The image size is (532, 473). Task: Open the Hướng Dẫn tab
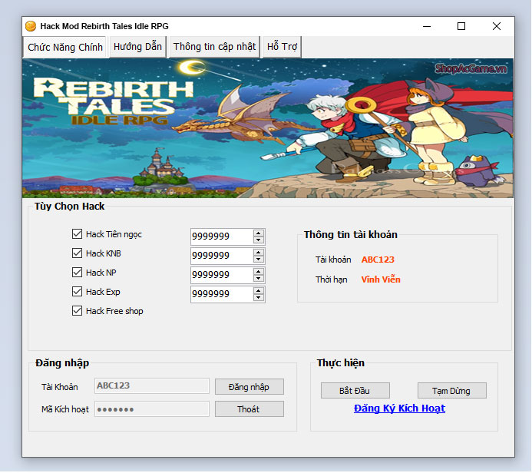pyautogui.click(x=137, y=47)
